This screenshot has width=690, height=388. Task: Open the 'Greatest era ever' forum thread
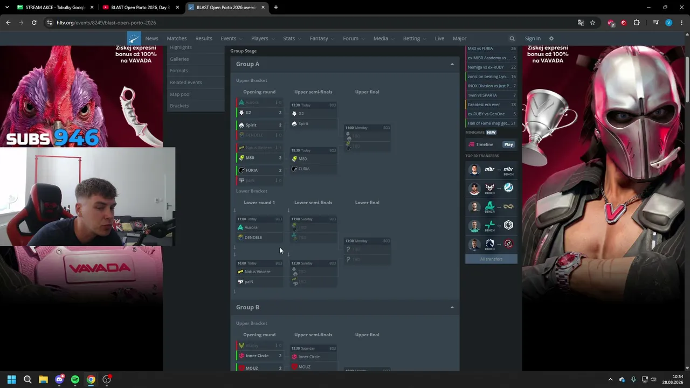(492, 105)
